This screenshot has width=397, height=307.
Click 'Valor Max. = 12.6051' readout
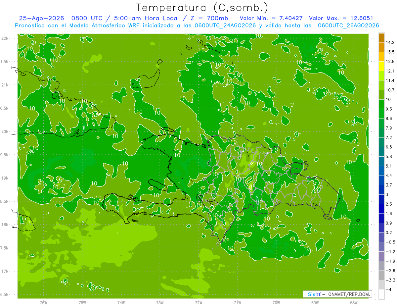(x=341, y=18)
